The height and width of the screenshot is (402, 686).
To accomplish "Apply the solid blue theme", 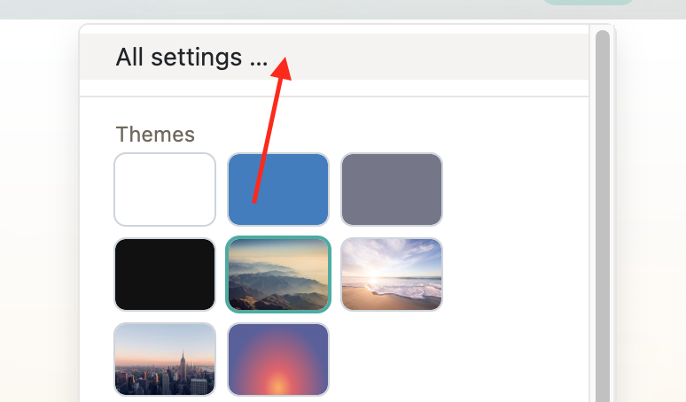I will click(x=278, y=189).
